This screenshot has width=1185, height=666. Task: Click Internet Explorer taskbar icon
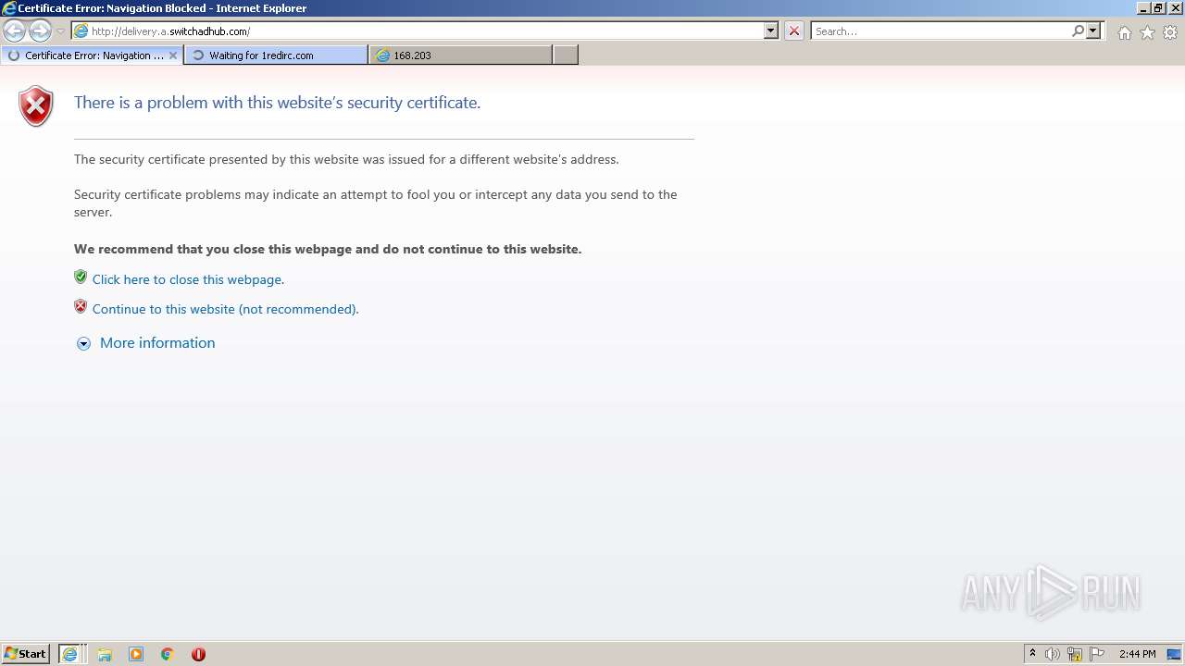[x=72, y=654]
